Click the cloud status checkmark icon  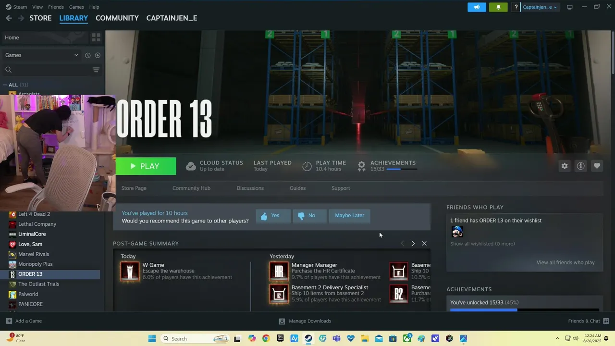pos(191,166)
